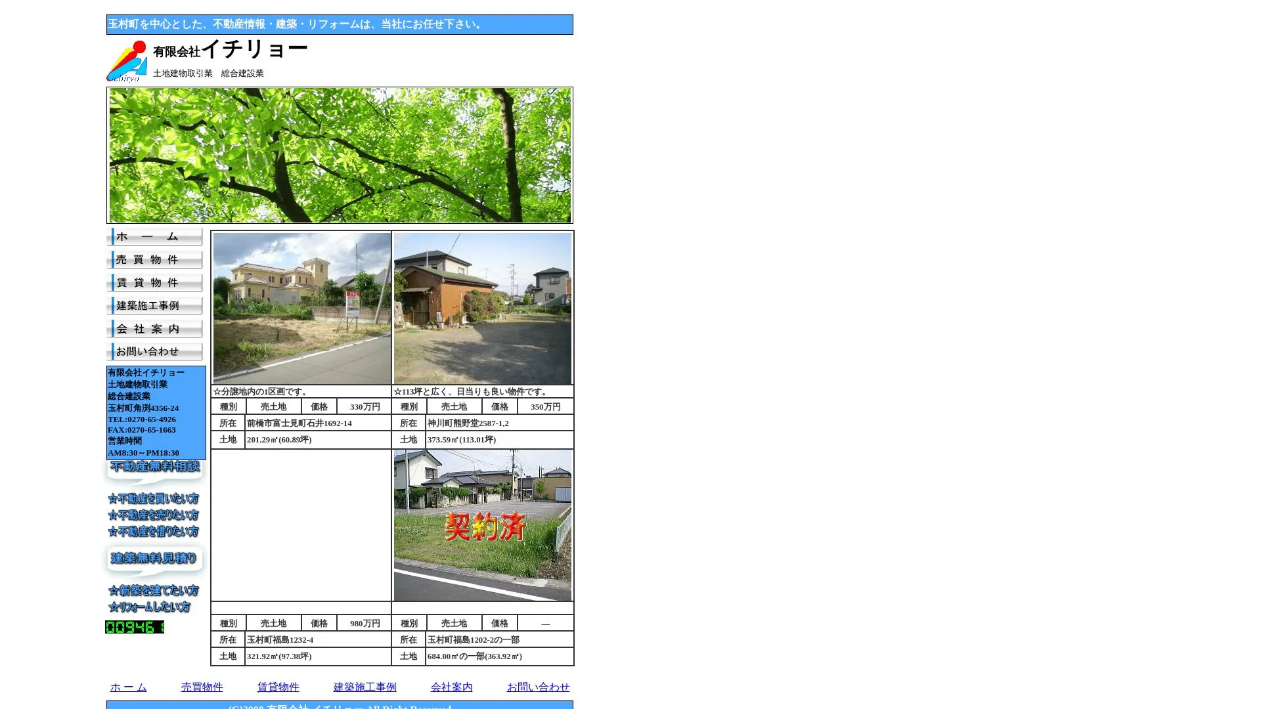Open the ホーム sidebar button
This screenshot has width=1261, height=709.
click(x=155, y=237)
